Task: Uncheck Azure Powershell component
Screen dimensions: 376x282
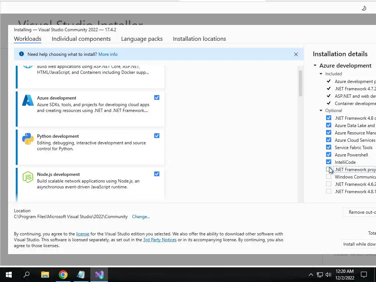Action: point(329,155)
